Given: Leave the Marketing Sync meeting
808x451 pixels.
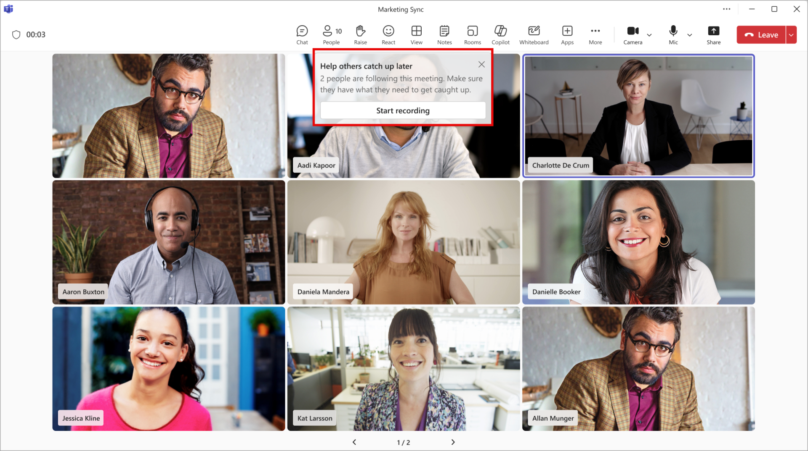Looking at the screenshot, I should [x=761, y=35].
